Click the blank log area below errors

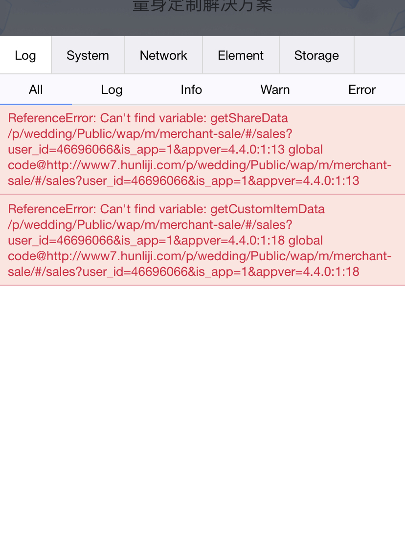(202, 412)
